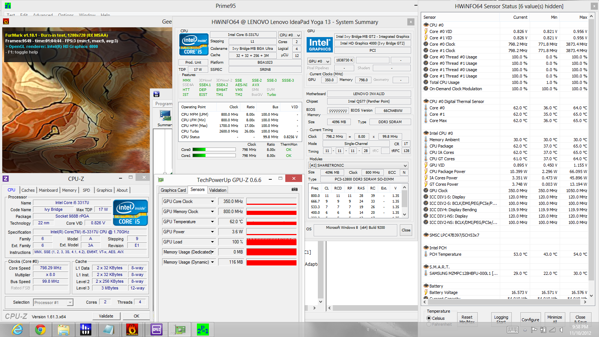Screen dimensions: 599x337
Task: Switch to Graphics Card tab in GPU-Z
Action: click(x=173, y=190)
